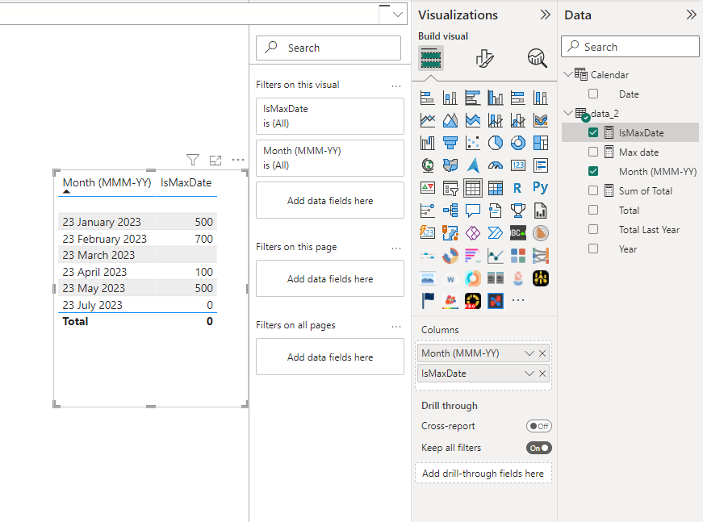Select the stacked bar chart visual
Viewport: 703px width, 522px height.
pyautogui.click(x=427, y=98)
